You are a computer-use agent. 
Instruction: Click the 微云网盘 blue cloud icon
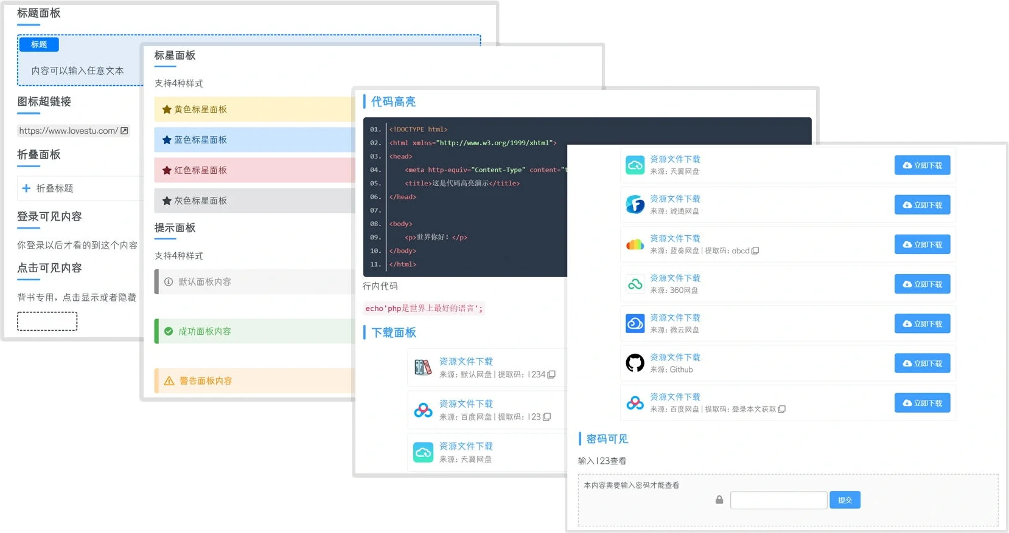point(635,324)
